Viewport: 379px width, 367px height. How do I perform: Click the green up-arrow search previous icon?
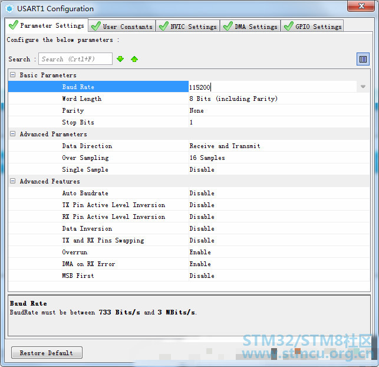click(x=134, y=59)
